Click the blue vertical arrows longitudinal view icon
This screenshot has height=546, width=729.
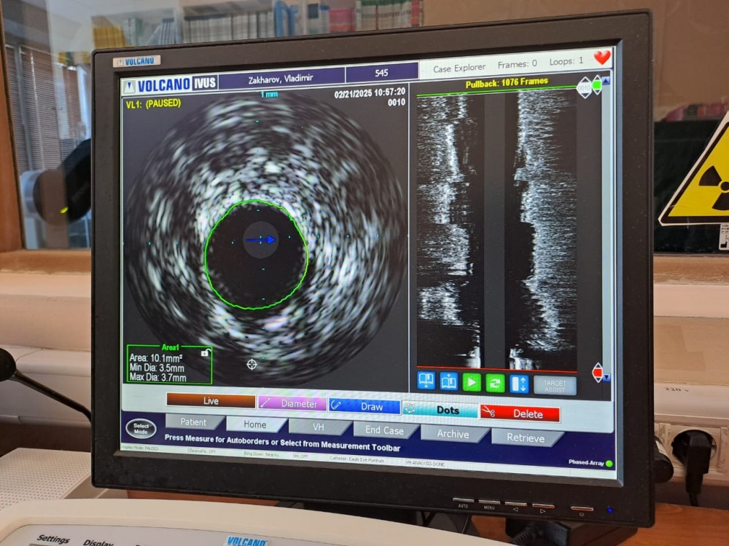(519, 385)
